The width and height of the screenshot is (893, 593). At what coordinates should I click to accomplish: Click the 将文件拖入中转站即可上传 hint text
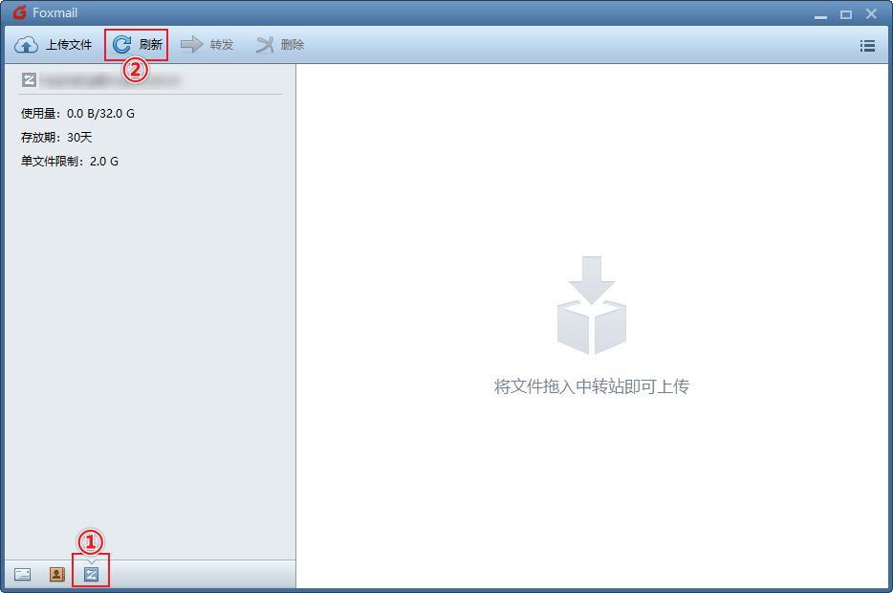click(591, 387)
